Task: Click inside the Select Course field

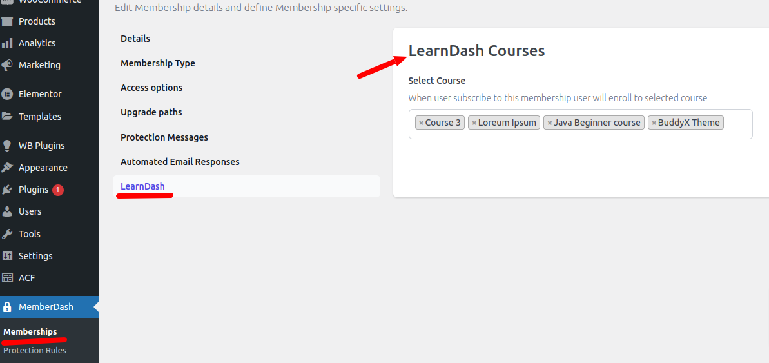Action: point(737,124)
